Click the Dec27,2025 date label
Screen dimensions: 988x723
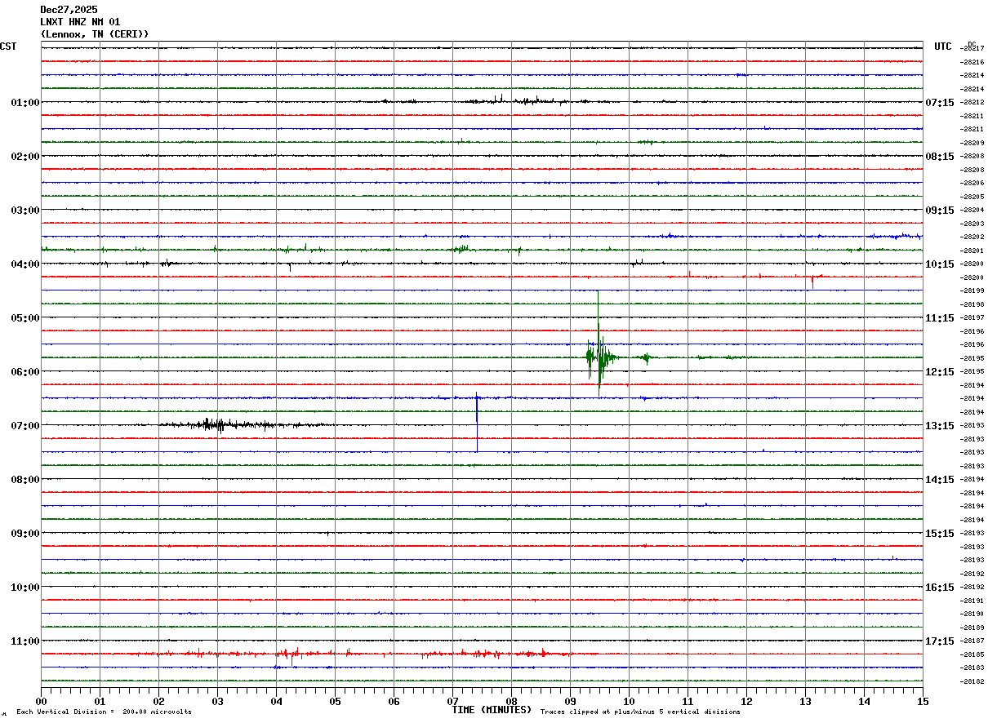[x=69, y=10]
